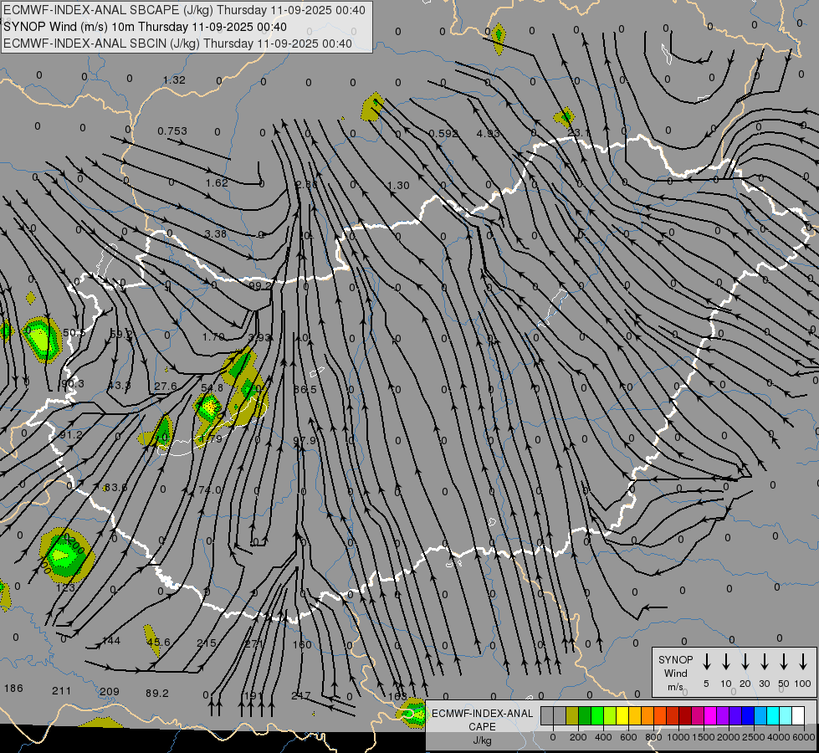
Task: Click the map value 45.6
Action: 158,642
